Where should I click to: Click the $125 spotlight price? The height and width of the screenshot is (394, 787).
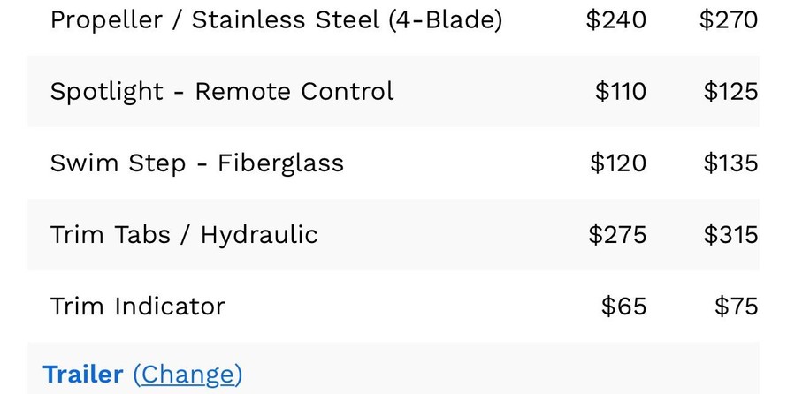pos(730,91)
